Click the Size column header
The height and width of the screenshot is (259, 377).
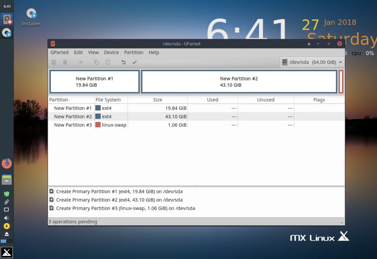[x=158, y=100]
